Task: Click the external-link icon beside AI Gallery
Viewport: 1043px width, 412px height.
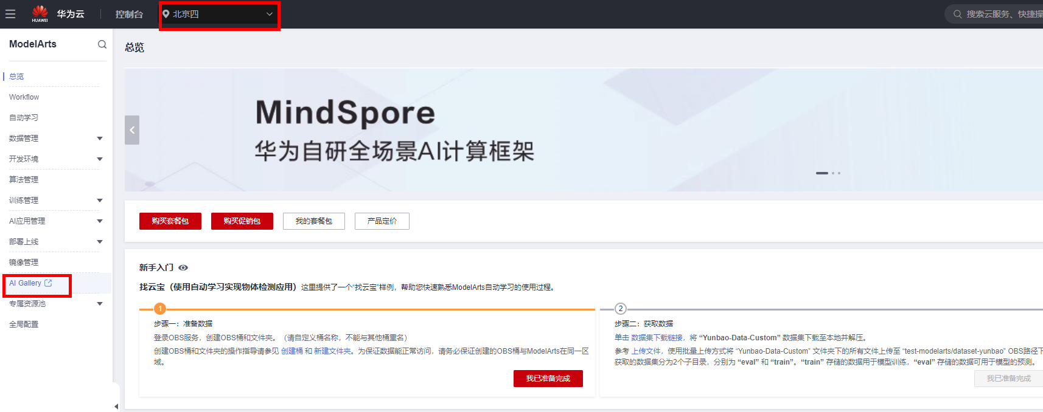Action: point(48,283)
